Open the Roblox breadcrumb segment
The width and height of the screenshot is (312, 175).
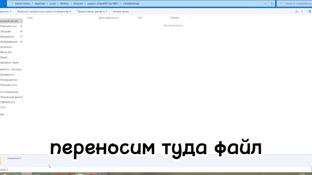point(64,3)
